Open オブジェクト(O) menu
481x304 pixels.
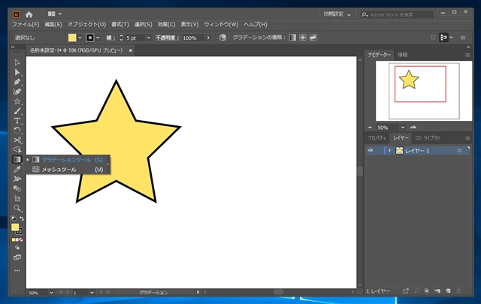pyautogui.click(x=86, y=25)
